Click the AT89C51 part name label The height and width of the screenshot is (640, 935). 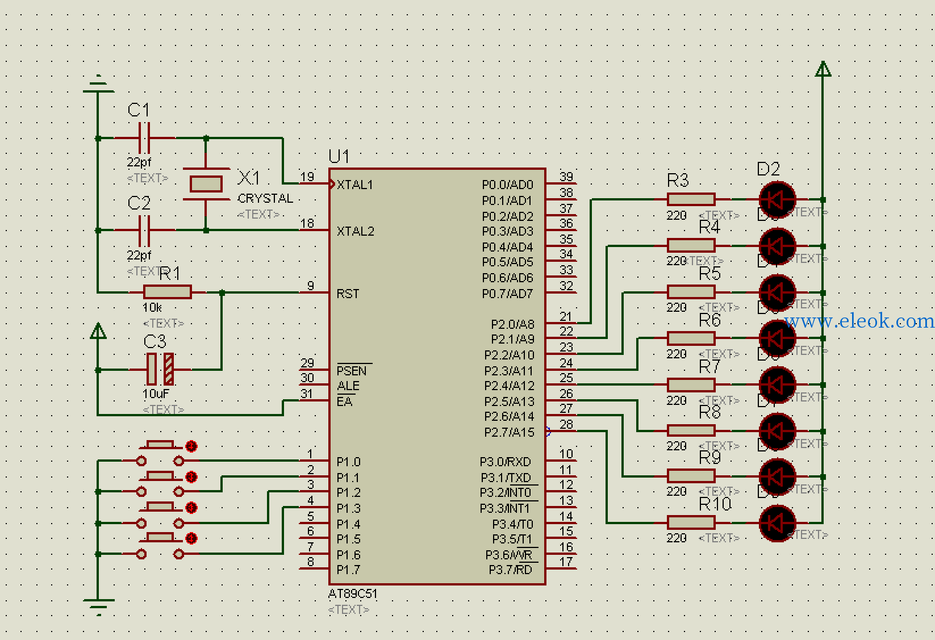(353, 593)
